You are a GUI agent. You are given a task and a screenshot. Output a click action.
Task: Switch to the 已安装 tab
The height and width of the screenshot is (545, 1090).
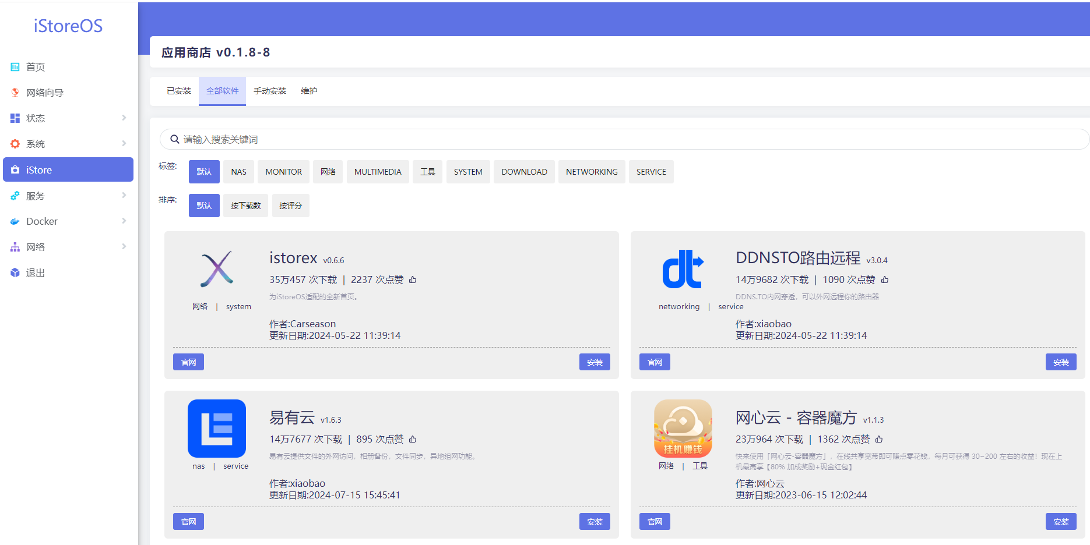pos(179,91)
